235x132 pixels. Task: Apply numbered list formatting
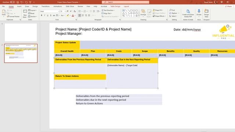[85, 11]
